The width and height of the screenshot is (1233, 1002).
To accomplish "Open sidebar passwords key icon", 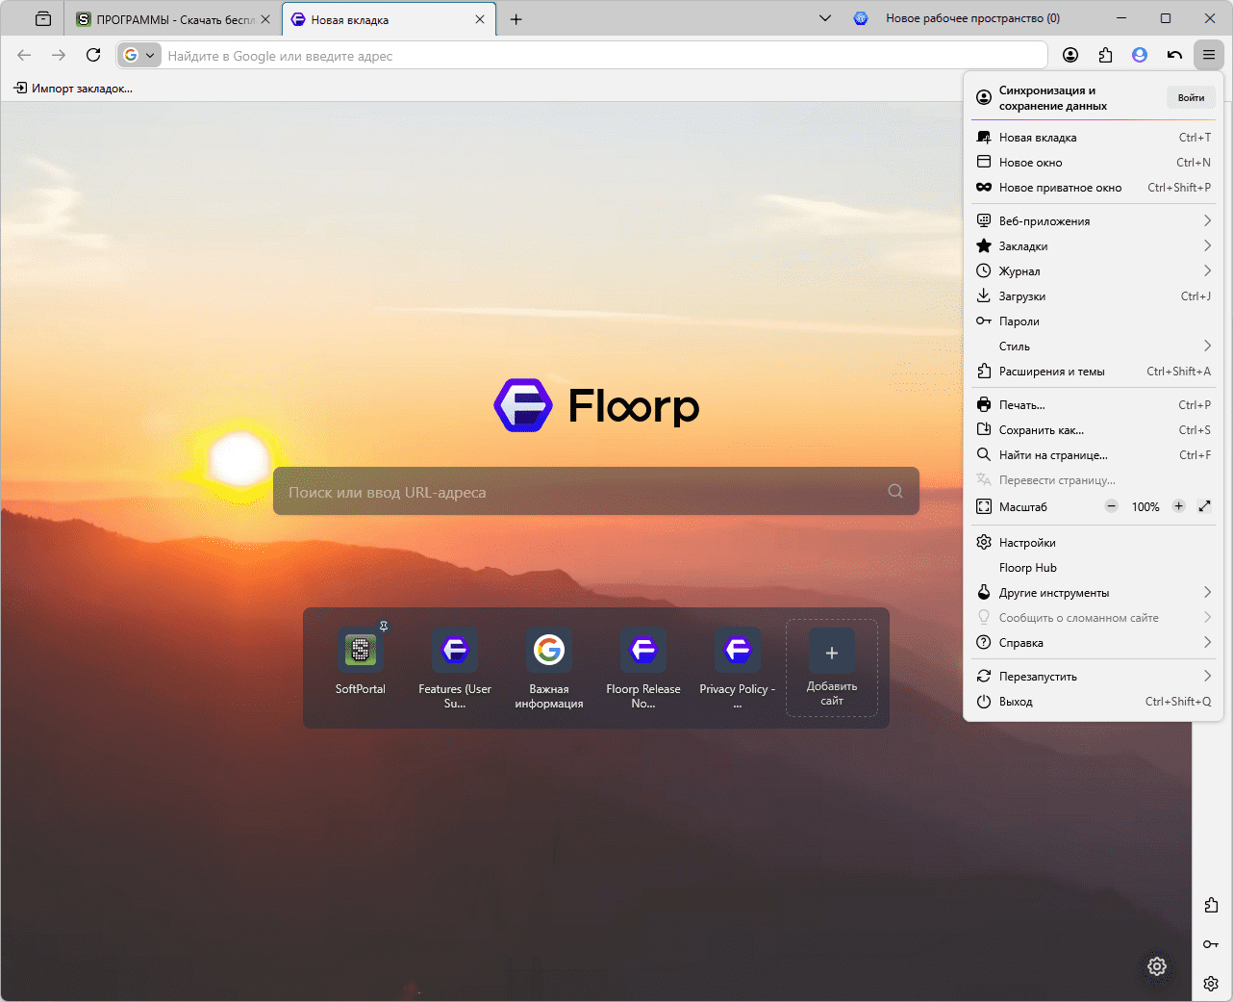I will click(1211, 944).
